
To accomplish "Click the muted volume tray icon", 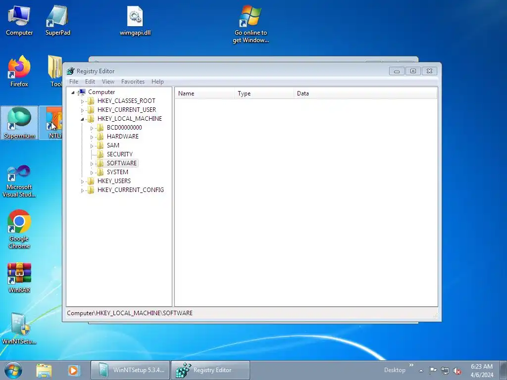I will click(457, 371).
